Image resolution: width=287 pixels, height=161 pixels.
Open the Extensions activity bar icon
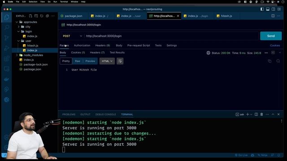tap(7, 59)
